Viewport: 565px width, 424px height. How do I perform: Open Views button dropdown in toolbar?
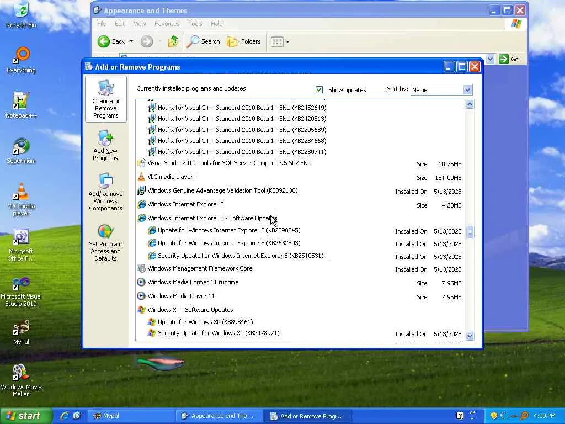click(287, 42)
